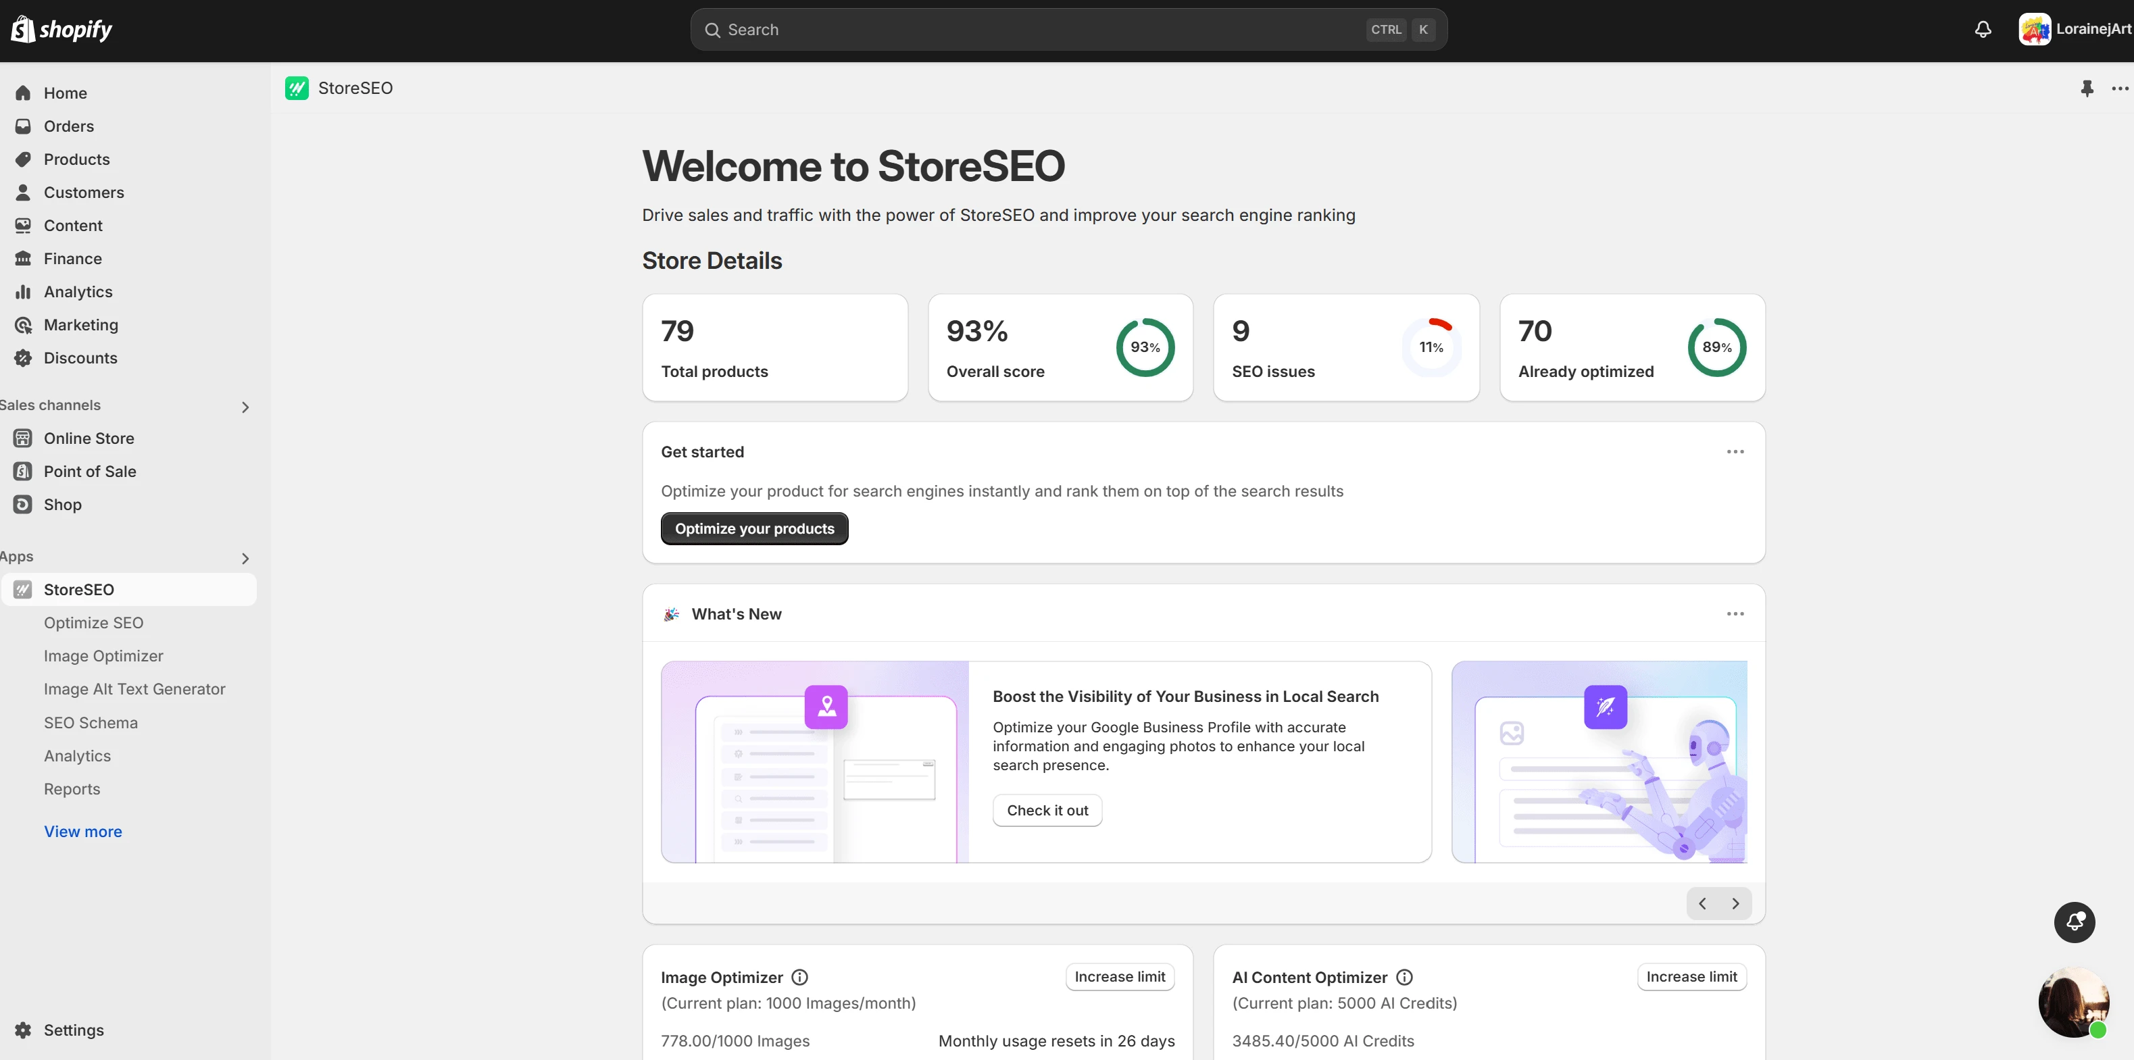Open the support chat avatar

coord(2074,1002)
